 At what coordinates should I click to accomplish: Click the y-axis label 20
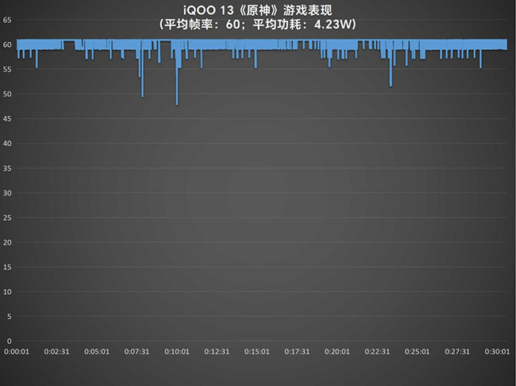point(7,242)
